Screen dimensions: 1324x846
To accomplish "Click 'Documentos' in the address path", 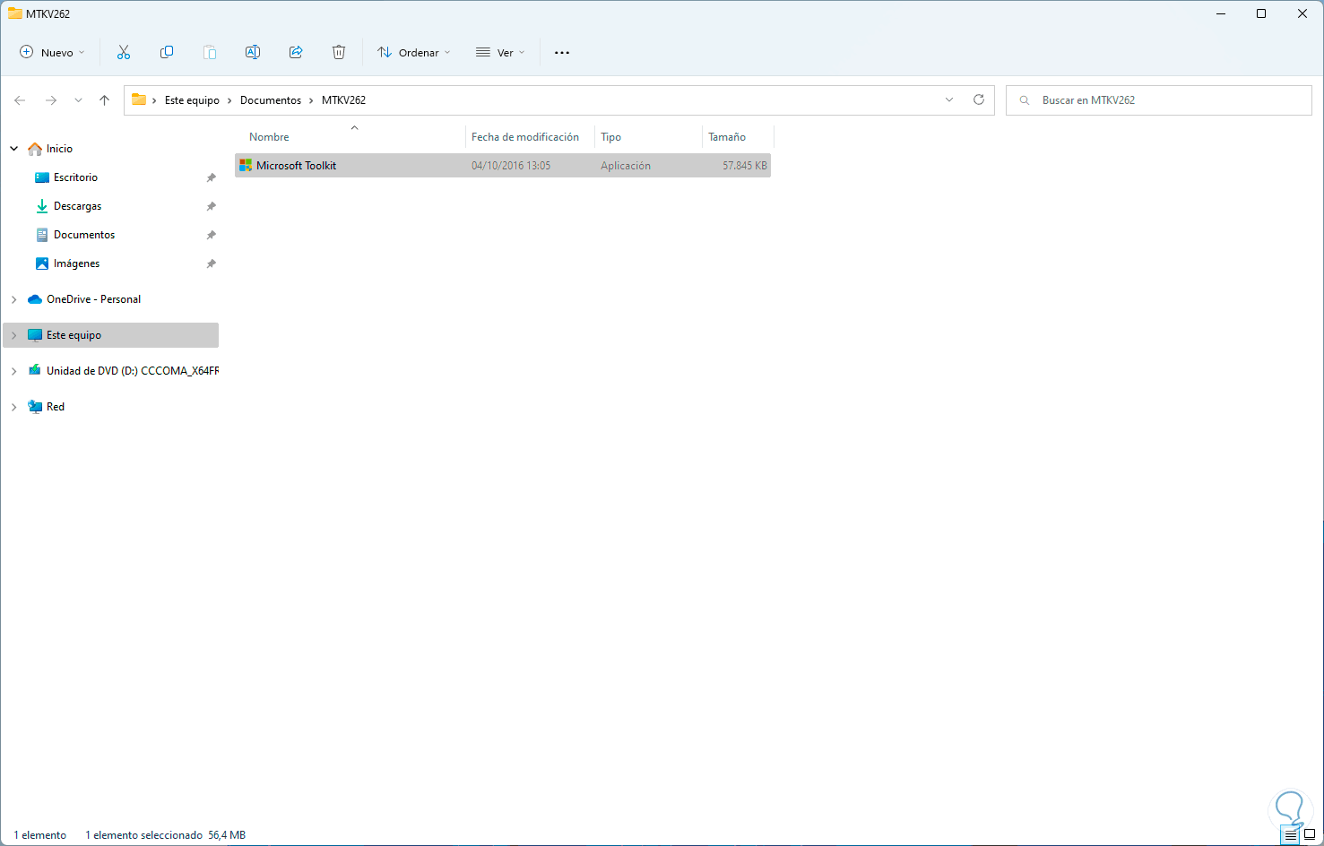I will coord(271,100).
